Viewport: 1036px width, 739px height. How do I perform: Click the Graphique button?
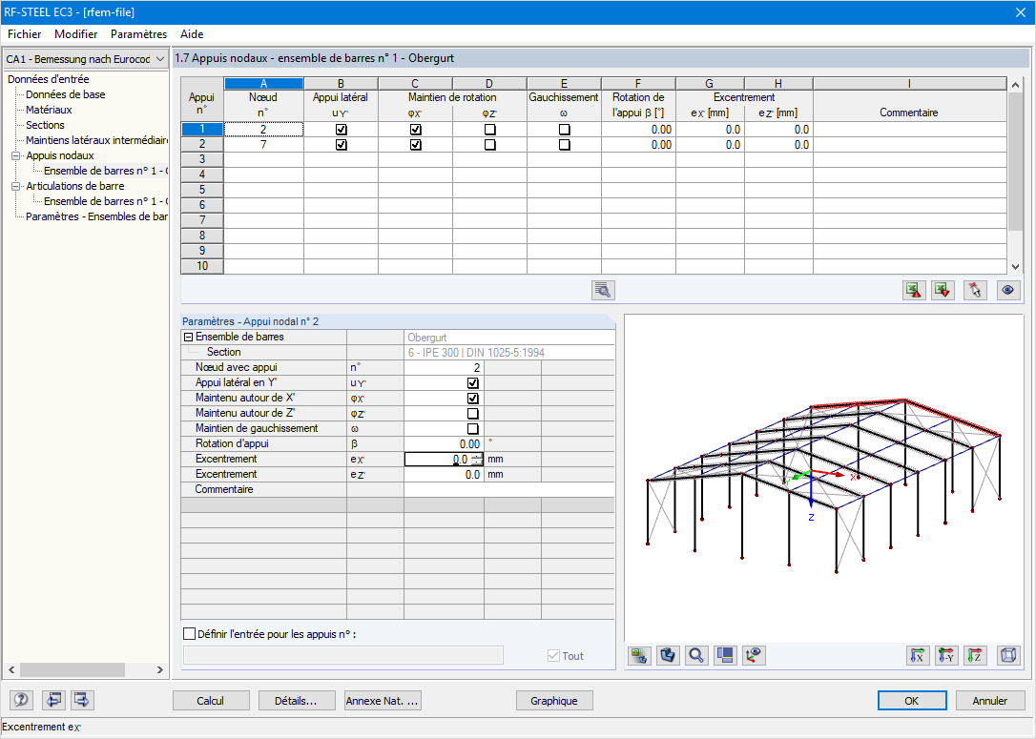553,701
